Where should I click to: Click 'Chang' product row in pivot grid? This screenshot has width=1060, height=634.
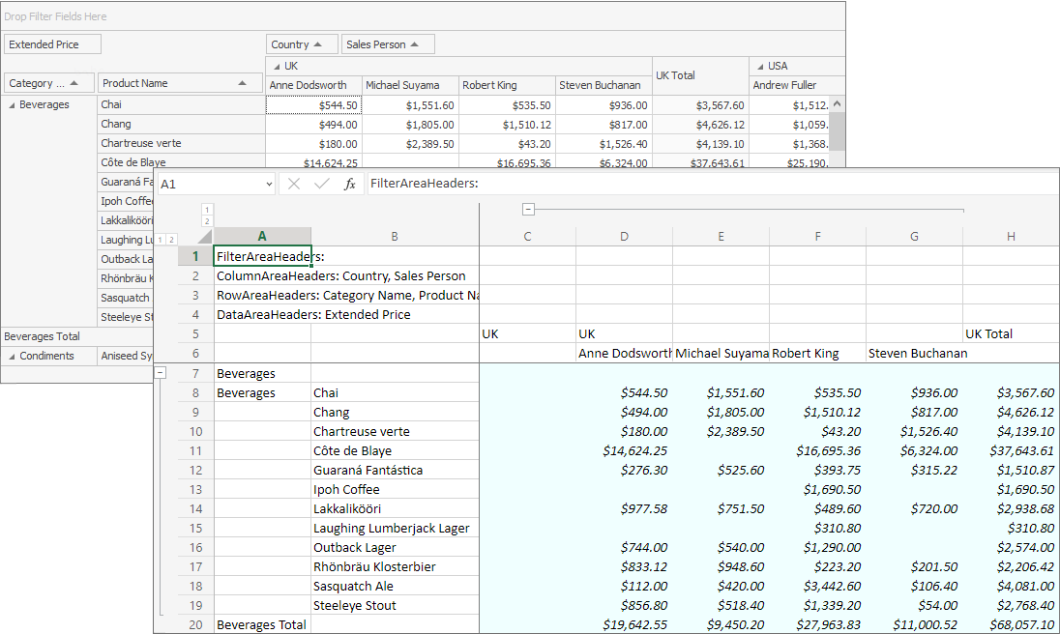coord(181,125)
